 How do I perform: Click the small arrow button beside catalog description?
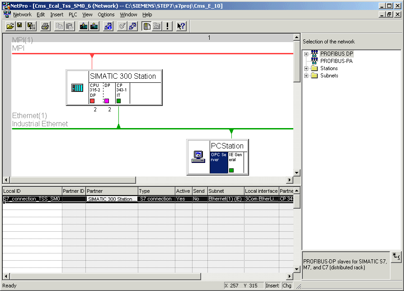coord(396,257)
